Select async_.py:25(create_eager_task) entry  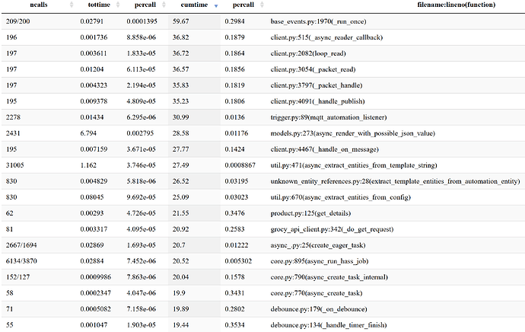pyautogui.click(x=318, y=245)
